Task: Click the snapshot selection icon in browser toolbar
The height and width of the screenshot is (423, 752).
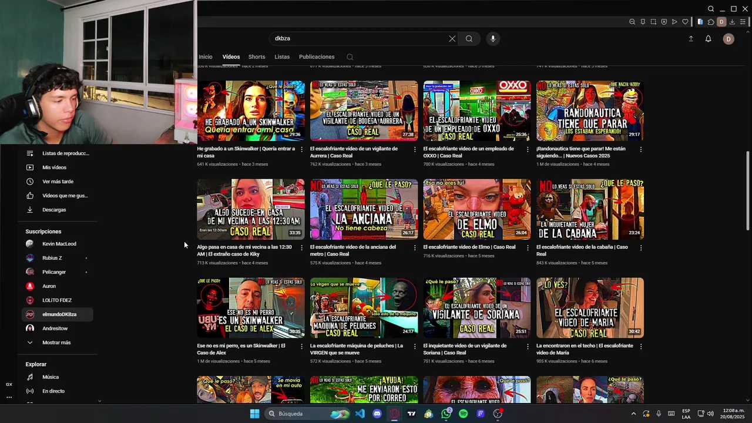Action: coord(653,22)
